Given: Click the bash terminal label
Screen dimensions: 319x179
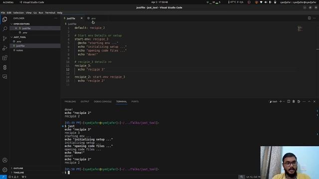Looking at the screenshot, I should (273, 101).
